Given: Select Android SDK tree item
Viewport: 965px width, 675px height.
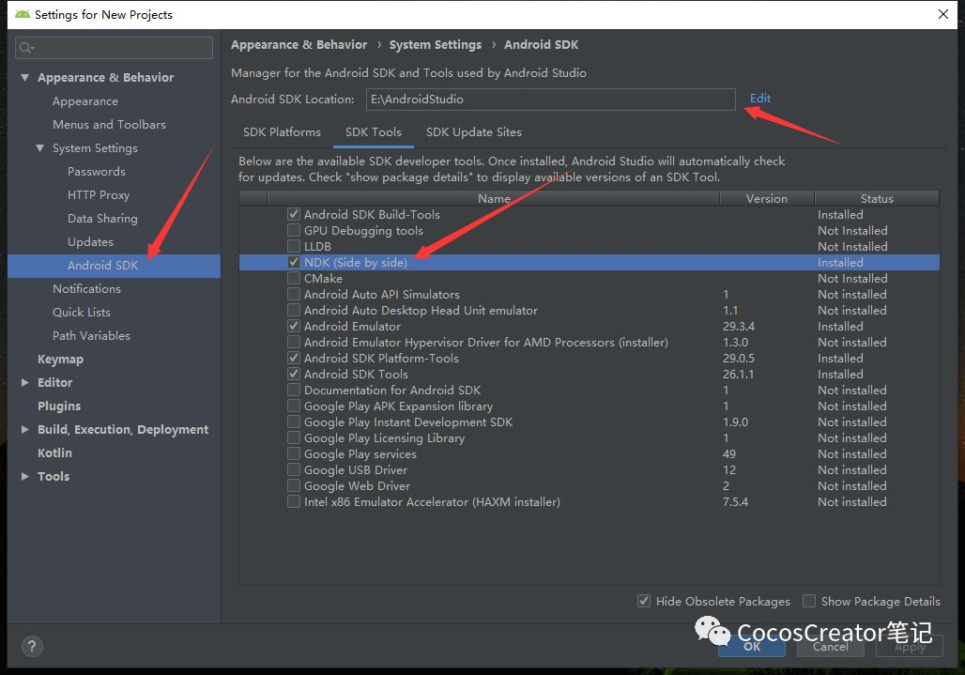Looking at the screenshot, I should point(114,265).
